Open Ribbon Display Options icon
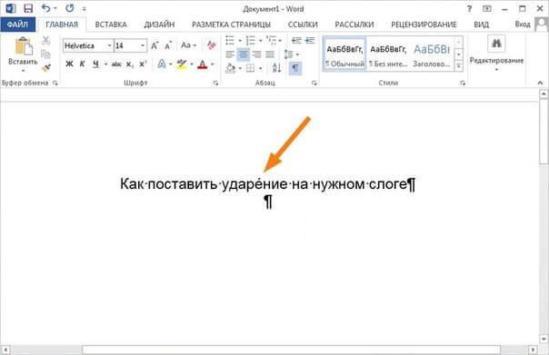549x355 pixels. pos(487,9)
